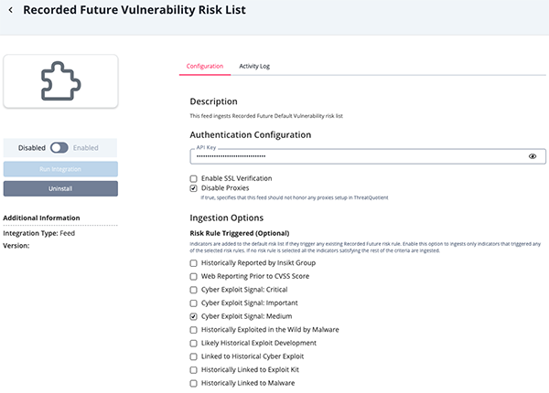
Task: Check Historically Reported by Insikt Group
Action: tap(194, 263)
